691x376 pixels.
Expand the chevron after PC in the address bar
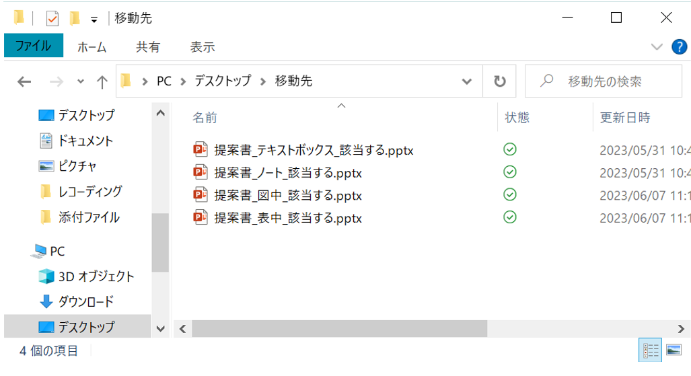pyautogui.click(x=183, y=81)
